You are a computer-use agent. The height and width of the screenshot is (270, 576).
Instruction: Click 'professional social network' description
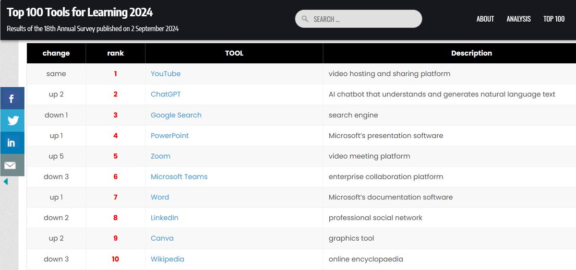(375, 218)
